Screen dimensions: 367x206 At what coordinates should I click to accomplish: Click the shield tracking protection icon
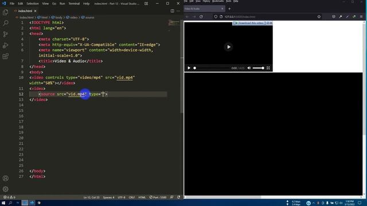pyautogui.click(x=216, y=17)
